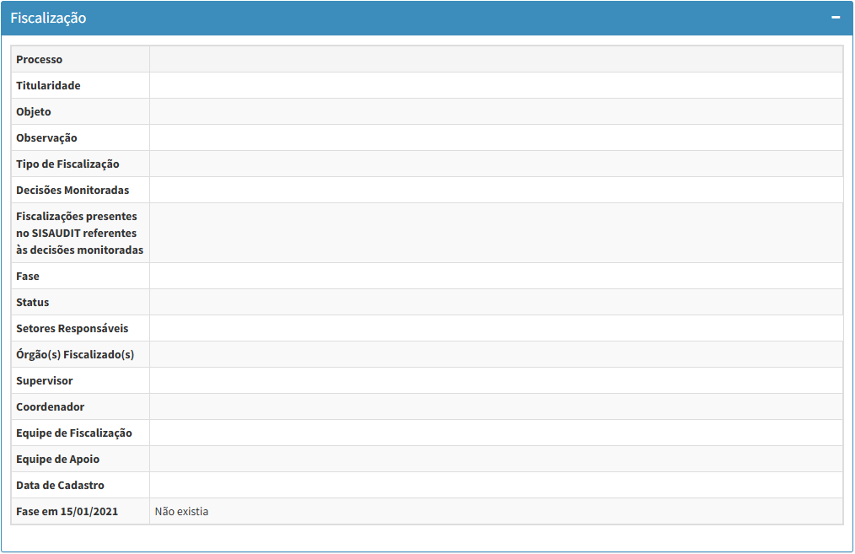Collapse the Fiscalização panel with minus icon
This screenshot has width=855, height=554.
coord(836,18)
